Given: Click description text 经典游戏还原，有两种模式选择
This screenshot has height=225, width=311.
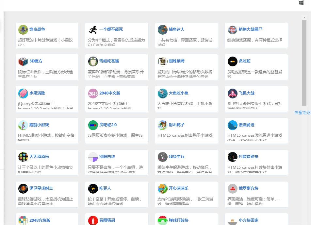Looking at the screenshot, I should [255, 40].
